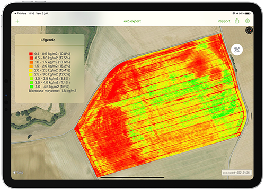Click the Biomasse moyenne label
The height and width of the screenshot is (191, 265).
[43, 91]
